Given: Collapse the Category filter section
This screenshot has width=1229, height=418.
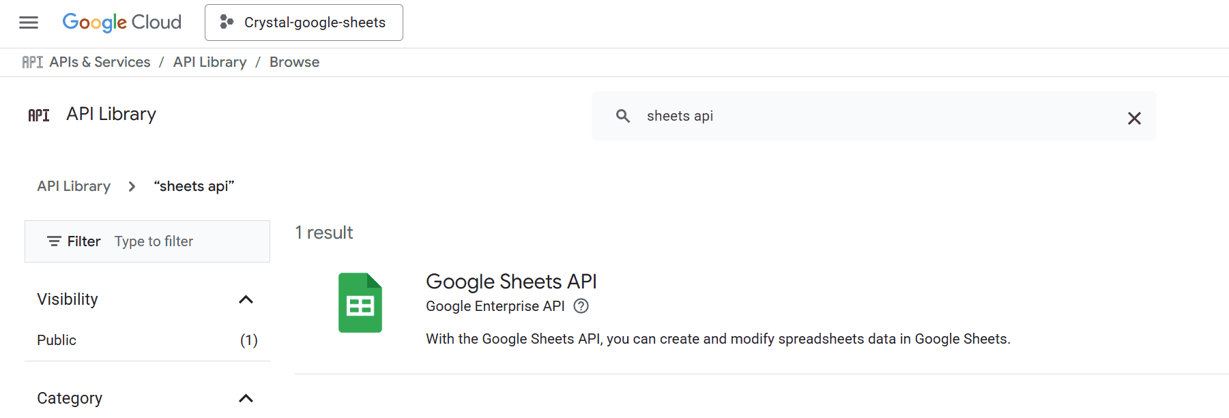Looking at the screenshot, I should (246, 398).
